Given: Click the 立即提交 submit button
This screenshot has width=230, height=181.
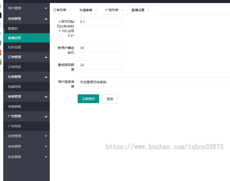Looking at the screenshot, I should tap(88, 99).
